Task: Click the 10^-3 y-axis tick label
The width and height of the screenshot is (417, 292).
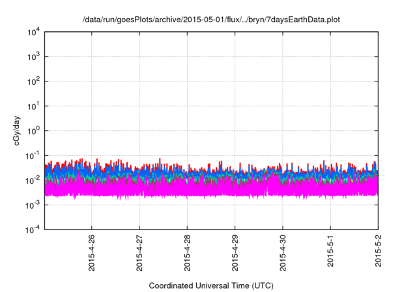Action: (33, 205)
